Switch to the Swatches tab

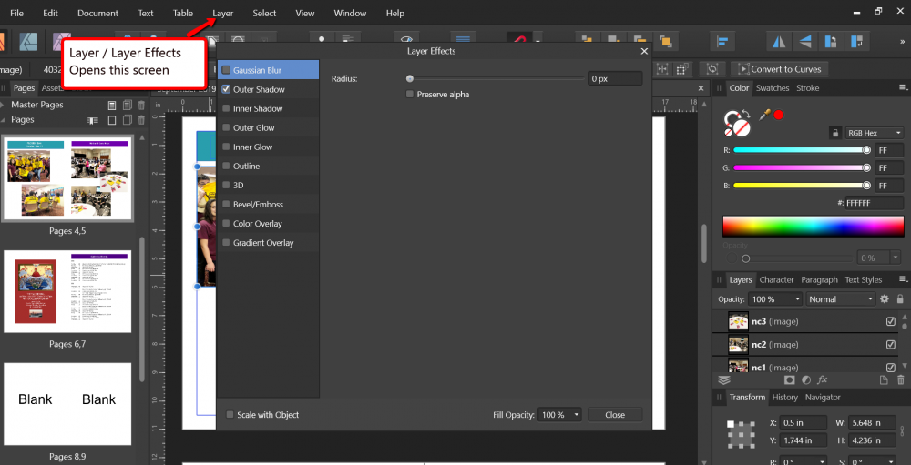[x=773, y=88]
